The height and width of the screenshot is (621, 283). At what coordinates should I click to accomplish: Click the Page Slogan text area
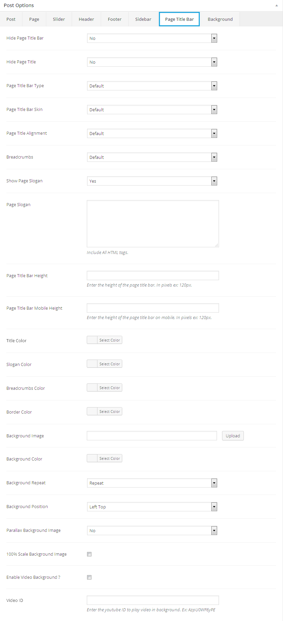[153, 224]
